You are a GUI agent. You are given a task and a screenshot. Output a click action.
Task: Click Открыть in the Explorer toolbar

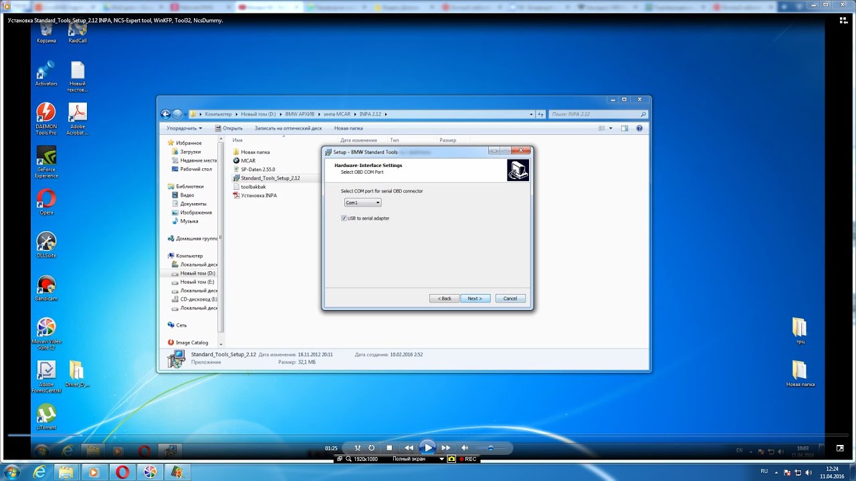click(x=229, y=128)
